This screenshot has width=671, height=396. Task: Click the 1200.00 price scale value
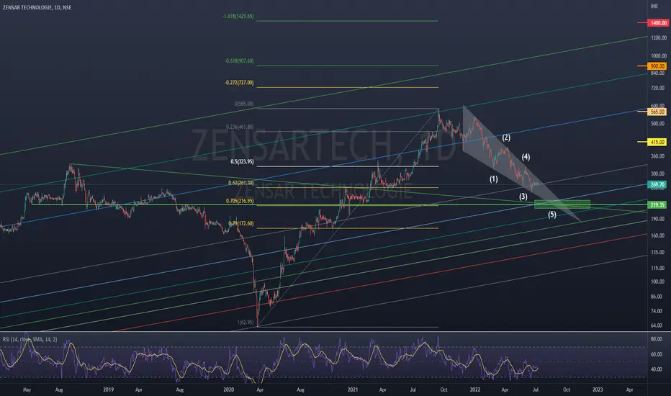[x=659, y=38]
